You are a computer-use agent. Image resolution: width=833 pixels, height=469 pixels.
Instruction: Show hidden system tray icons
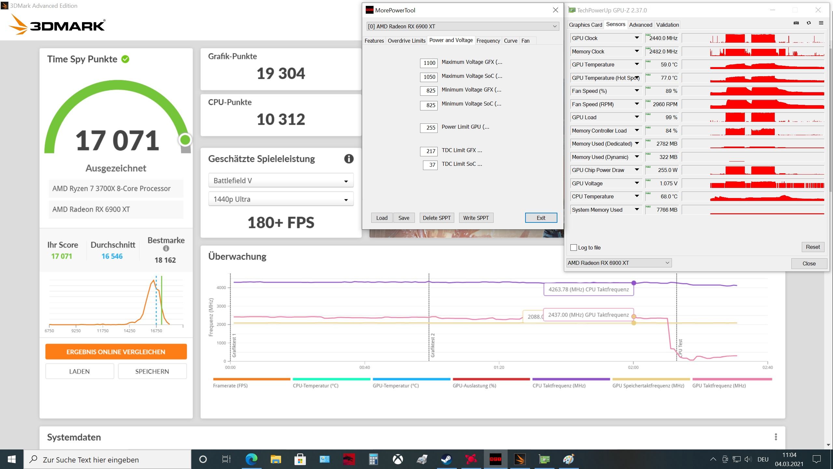713,459
